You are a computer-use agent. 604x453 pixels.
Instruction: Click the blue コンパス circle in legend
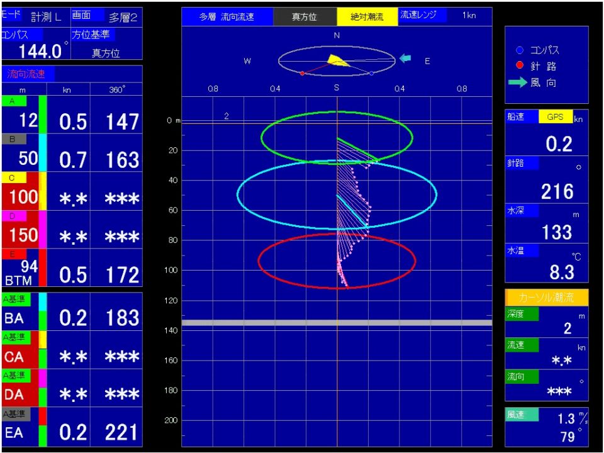tap(520, 50)
